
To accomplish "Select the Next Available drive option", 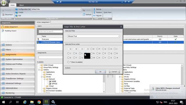I will tap(68, 62).
